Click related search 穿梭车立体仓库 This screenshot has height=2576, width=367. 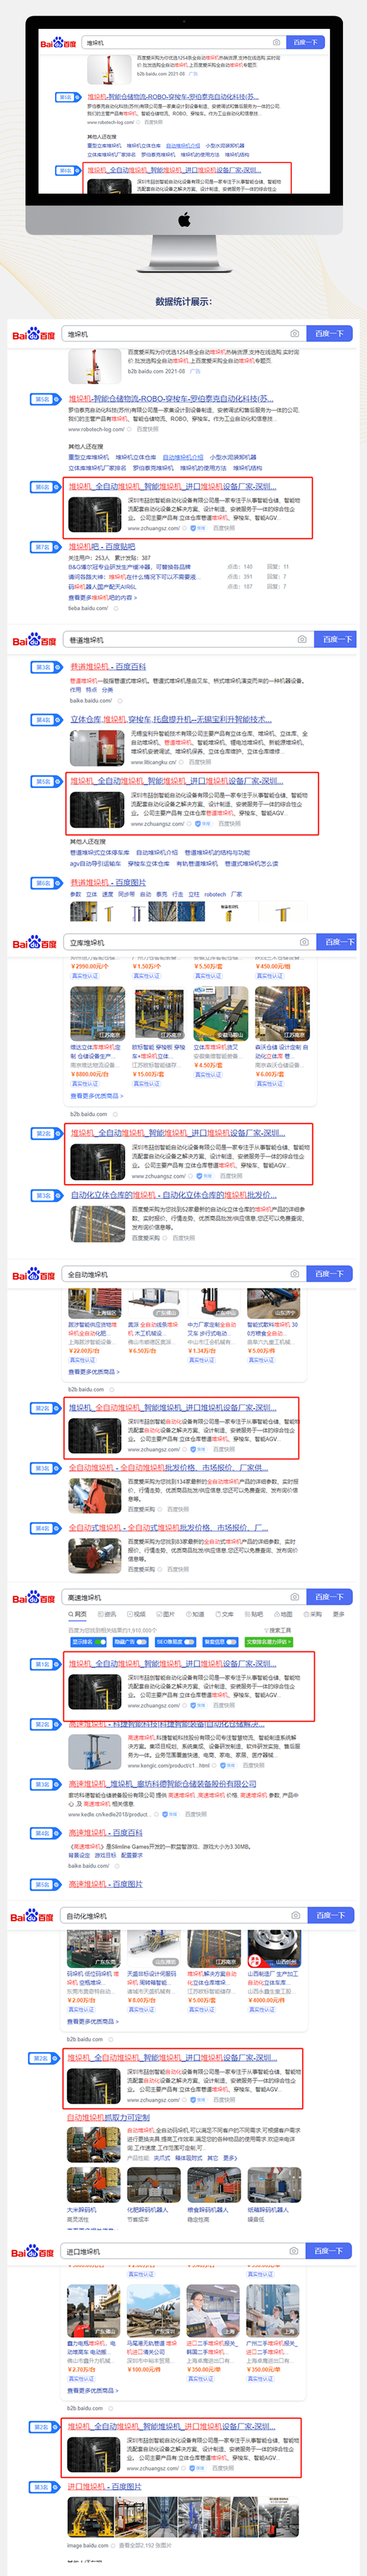click(x=148, y=864)
